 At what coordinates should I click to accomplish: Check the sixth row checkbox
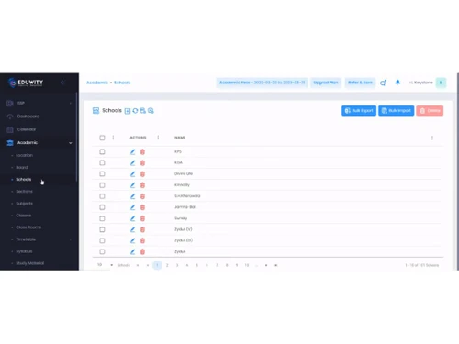(x=102, y=207)
